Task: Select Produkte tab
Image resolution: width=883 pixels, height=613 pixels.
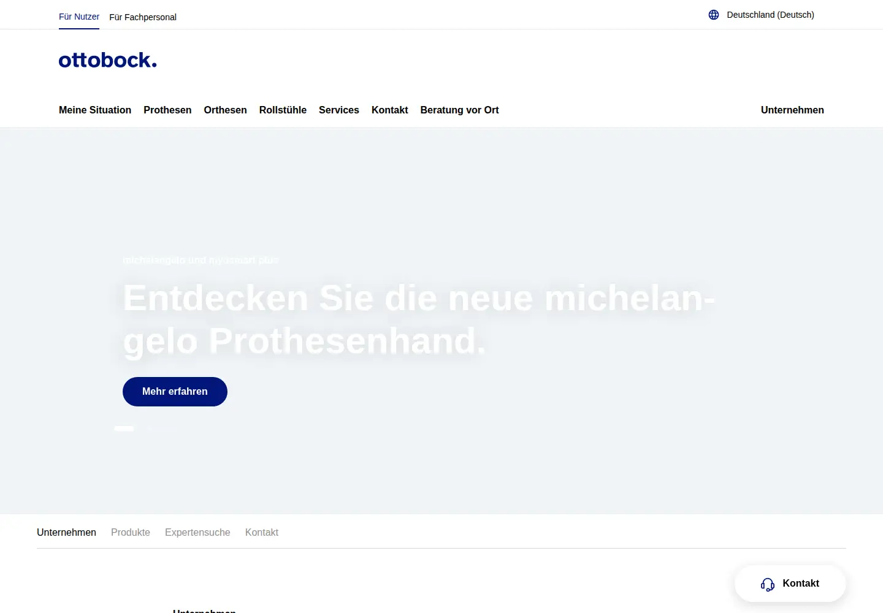Action: pos(131,532)
